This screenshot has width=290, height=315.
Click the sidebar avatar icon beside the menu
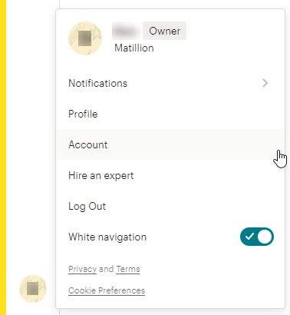pos(33,289)
